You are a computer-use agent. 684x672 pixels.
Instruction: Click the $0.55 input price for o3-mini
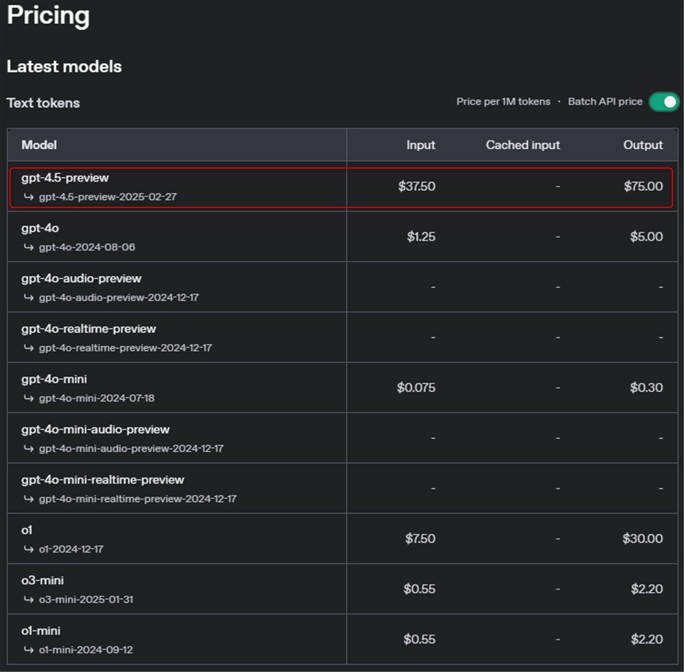pyautogui.click(x=420, y=589)
